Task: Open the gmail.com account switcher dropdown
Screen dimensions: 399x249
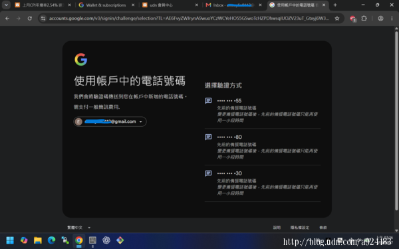Action: pos(110,122)
